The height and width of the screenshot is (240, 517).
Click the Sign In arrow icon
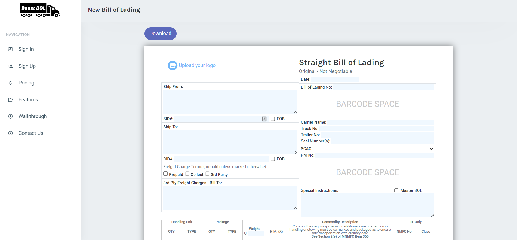coord(10,49)
